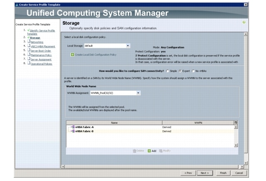Open the Maintenance Policy step
266x181 pixels.
click(x=41, y=55)
